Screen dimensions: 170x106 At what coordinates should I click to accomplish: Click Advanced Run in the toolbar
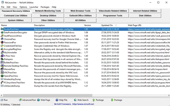[27, 100]
